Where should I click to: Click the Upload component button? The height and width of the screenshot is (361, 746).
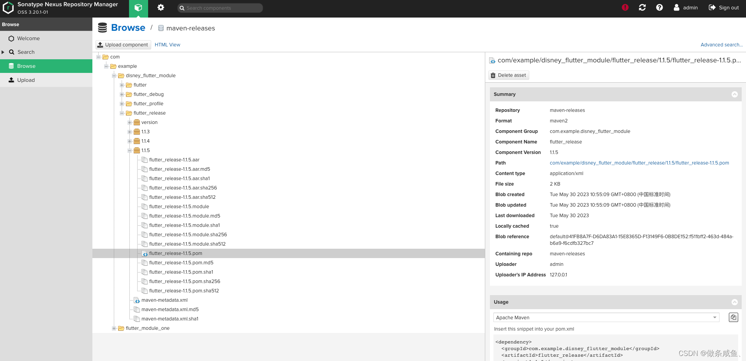(x=123, y=45)
